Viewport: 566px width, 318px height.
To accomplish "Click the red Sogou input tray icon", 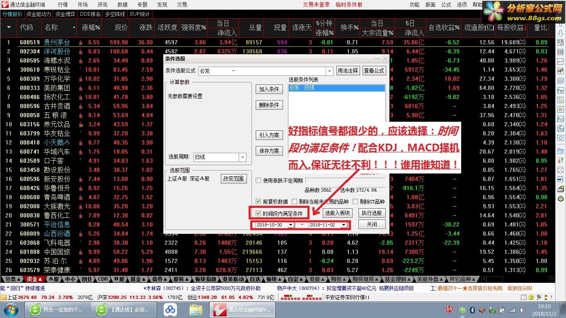I will pyautogui.click(x=450, y=309).
